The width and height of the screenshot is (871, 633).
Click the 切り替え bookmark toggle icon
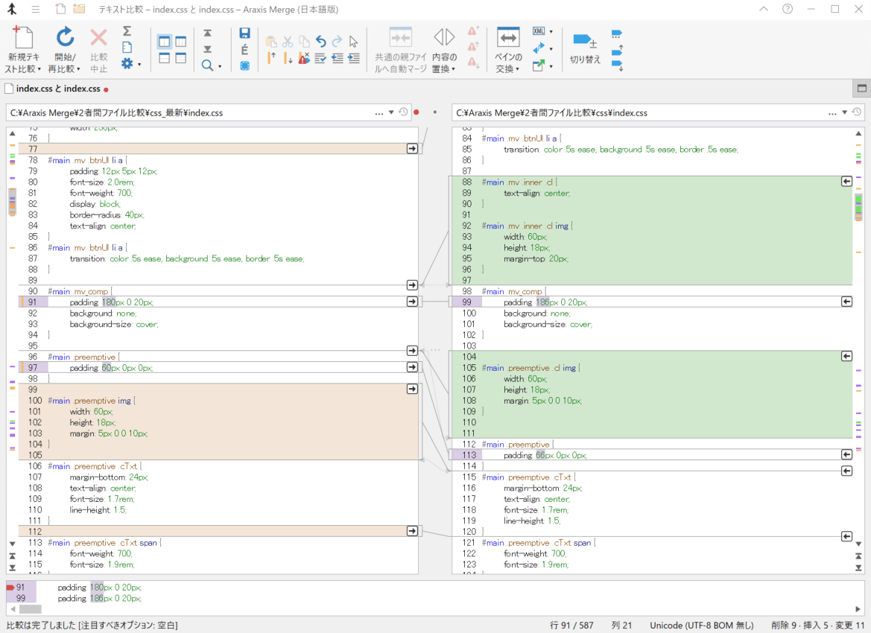click(584, 40)
